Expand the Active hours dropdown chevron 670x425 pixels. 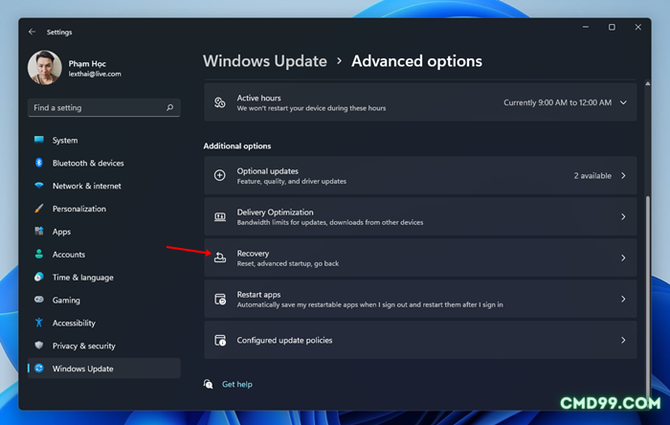point(623,102)
